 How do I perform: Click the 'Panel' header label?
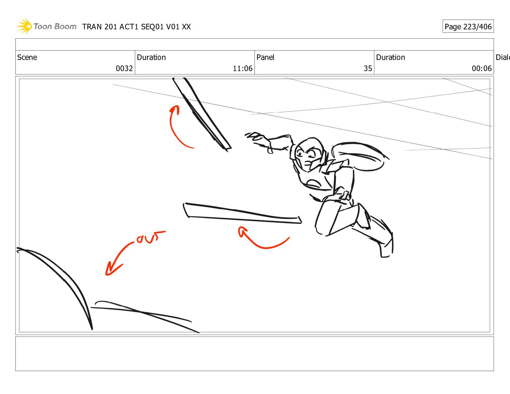coord(266,57)
